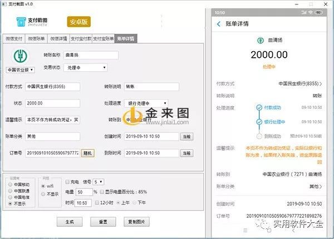Click 当前 button beside 到账时间
Viewport: 334px width, 239px height.
(187, 153)
